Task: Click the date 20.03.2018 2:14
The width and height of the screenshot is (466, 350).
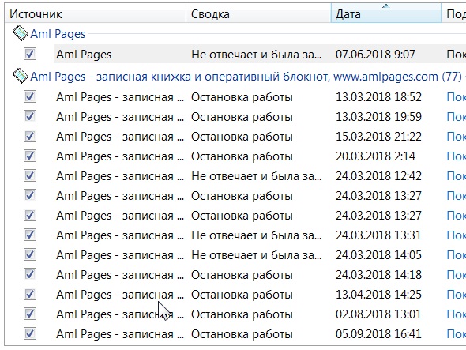Action: [375, 156]
